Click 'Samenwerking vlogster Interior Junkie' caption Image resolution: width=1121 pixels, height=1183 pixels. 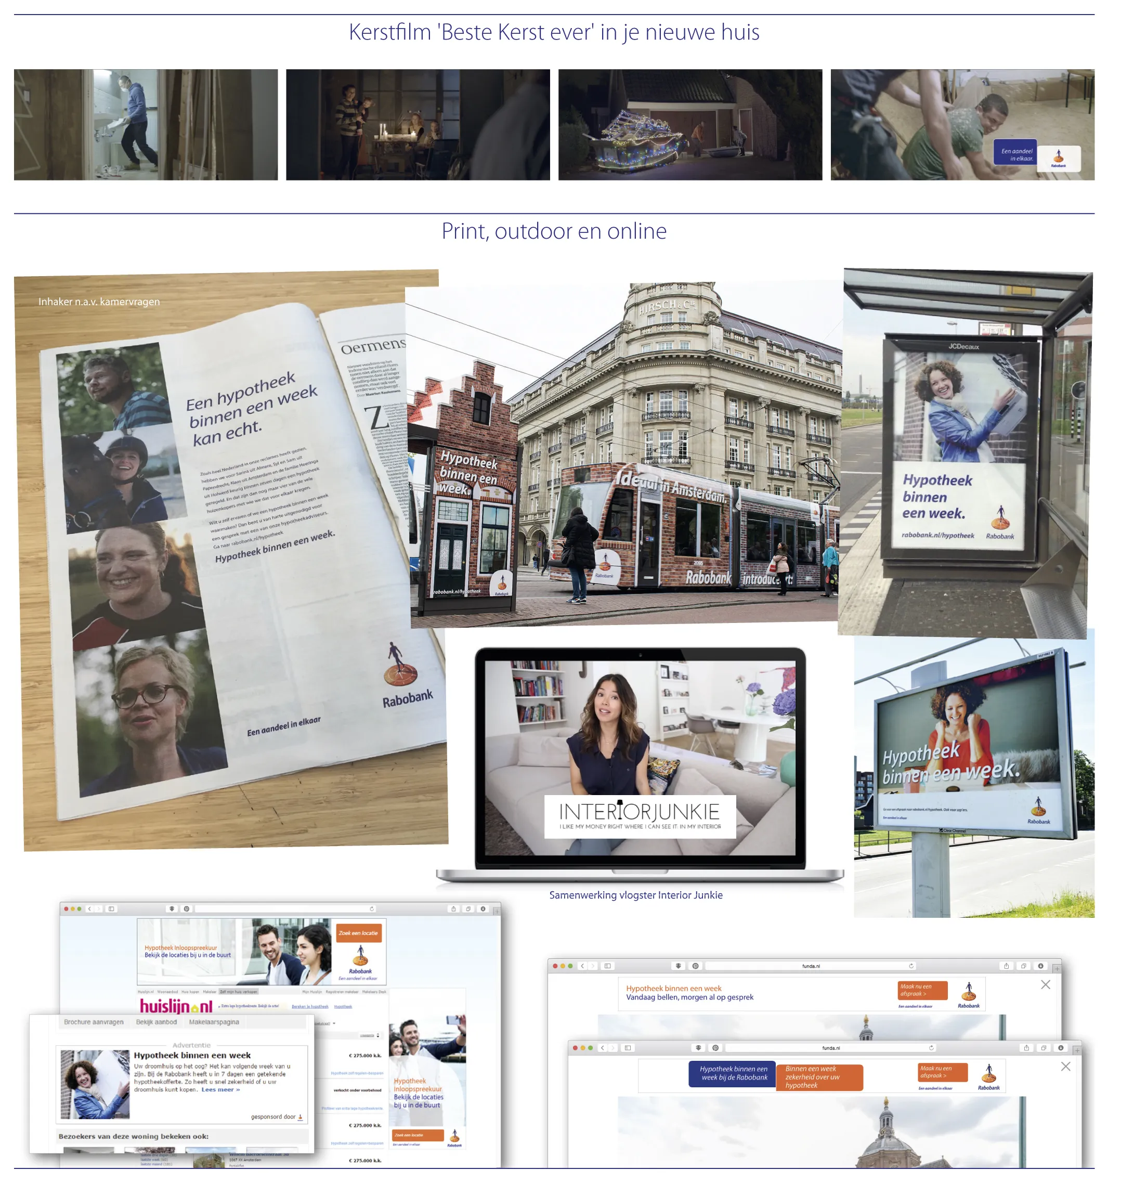[x=636, y=895]
